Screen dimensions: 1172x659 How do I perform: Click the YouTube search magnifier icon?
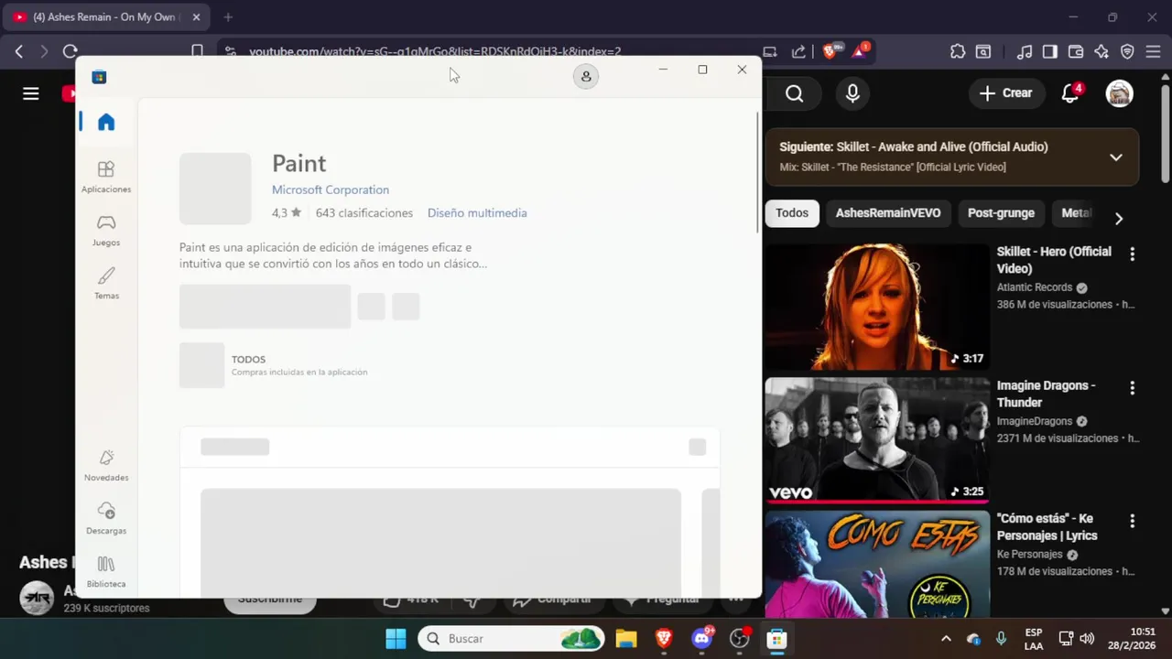click(x=794, y=93)
